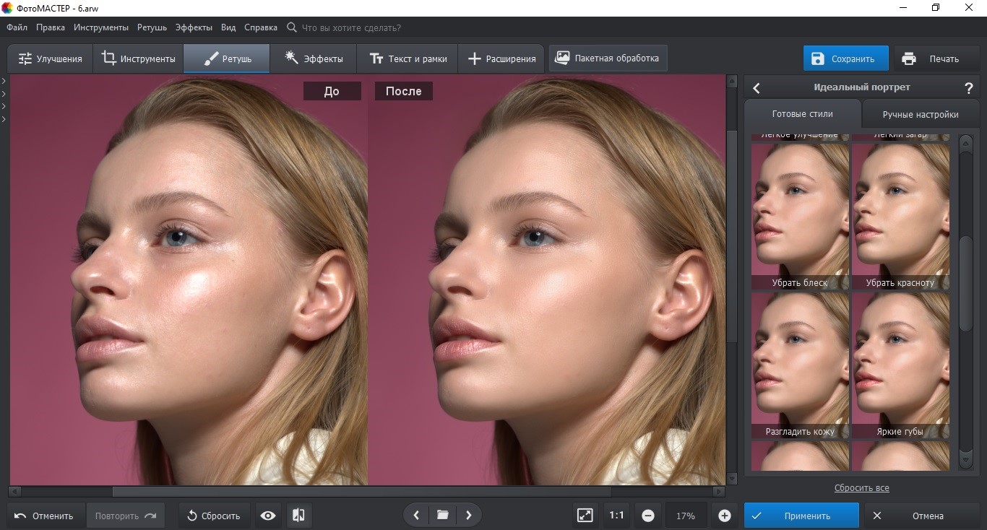Toggle the before/after split view icon

(x=298, y=516)
